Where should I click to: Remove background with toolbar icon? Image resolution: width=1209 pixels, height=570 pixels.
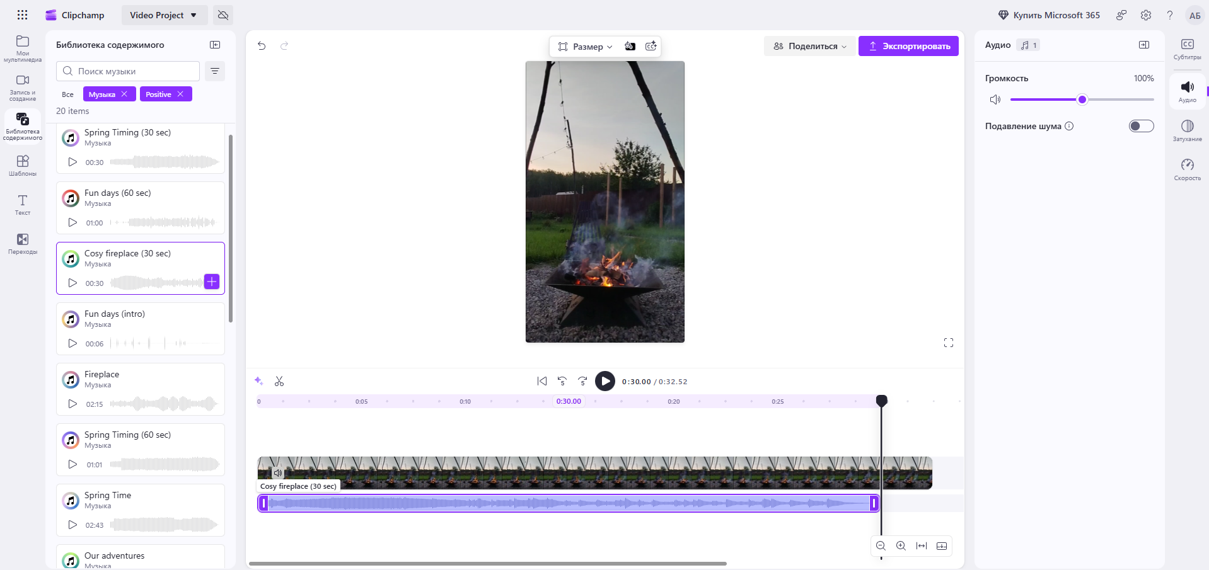630,46
